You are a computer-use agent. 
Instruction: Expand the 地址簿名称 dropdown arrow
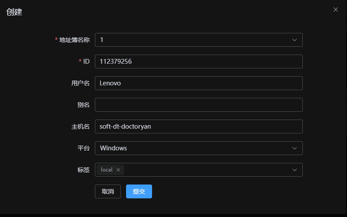(295, 40)
